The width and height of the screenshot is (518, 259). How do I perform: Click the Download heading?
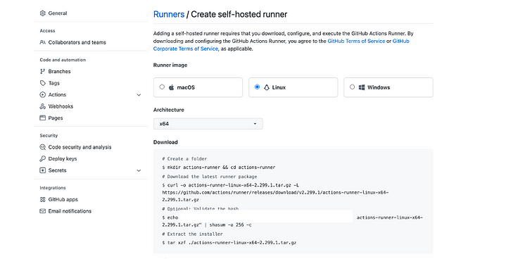click(x=165, y=142)
